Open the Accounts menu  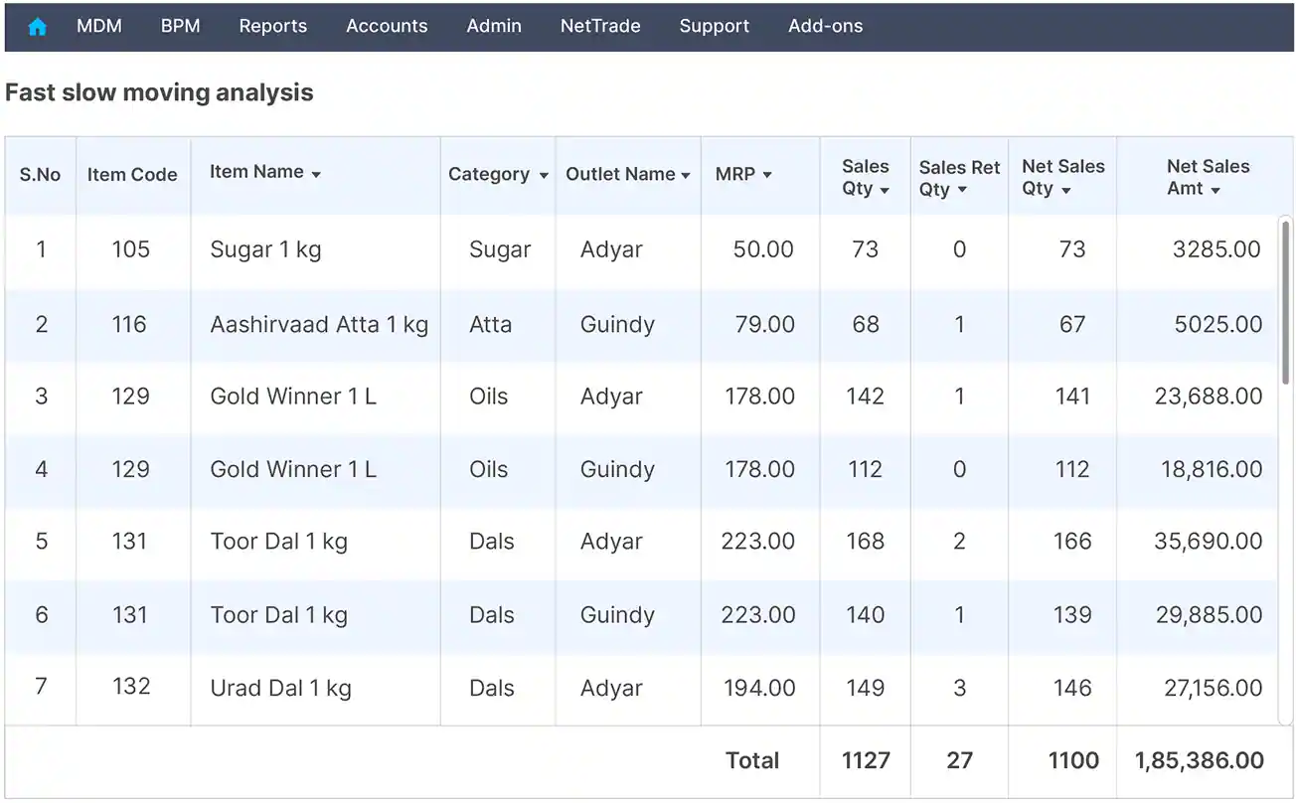coord(387,26)
